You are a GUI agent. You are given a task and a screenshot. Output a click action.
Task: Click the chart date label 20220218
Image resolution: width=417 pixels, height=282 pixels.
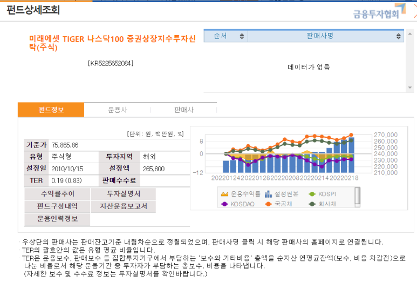pyautogui.click(x=344, y=178)
